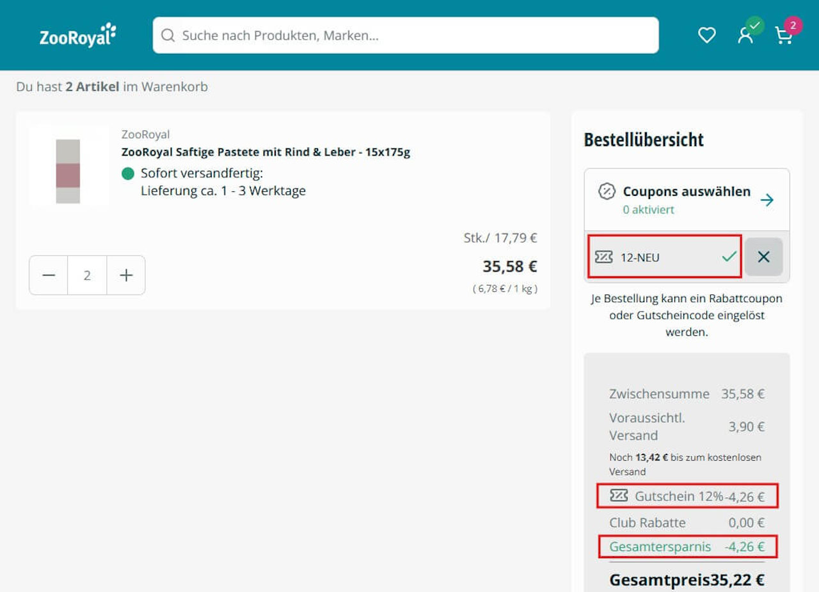Click the Club Rabatte 0,00 € value
Image resolution: width=819 pixels, height=592 pixels.
coord(746,522)
